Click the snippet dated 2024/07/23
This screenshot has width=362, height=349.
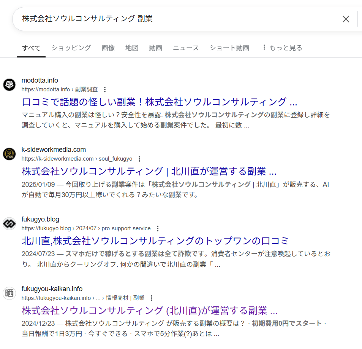pos(176,259)
